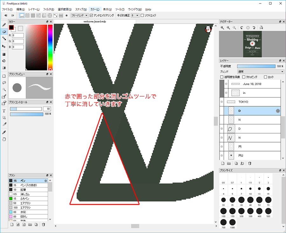Select the Eraser tool in left toolbar
The image size is (286, 233).
click(4, 31)
